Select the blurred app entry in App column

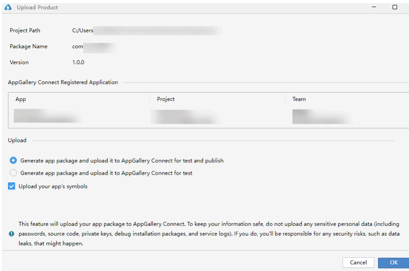click(47, 116)
